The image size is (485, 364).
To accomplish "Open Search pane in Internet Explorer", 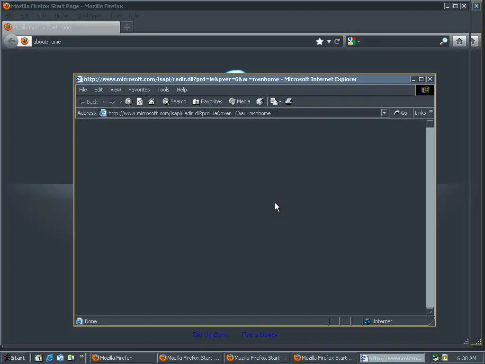I will (174, 101).
